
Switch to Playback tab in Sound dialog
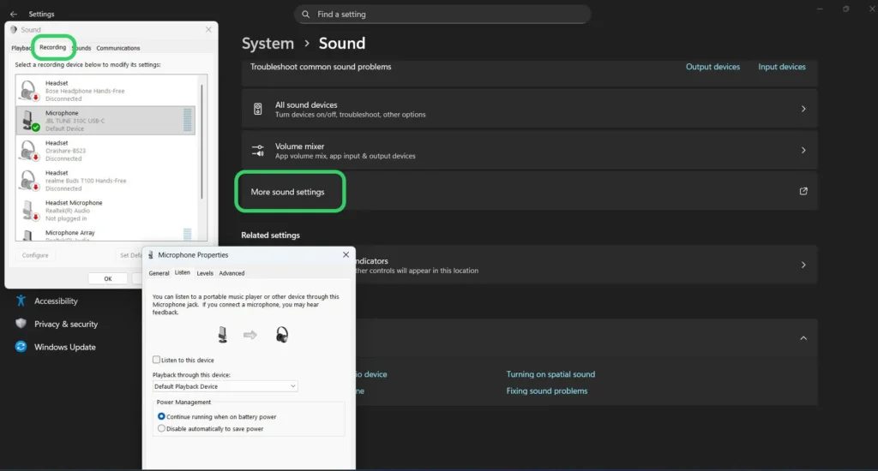click(21, 48)
